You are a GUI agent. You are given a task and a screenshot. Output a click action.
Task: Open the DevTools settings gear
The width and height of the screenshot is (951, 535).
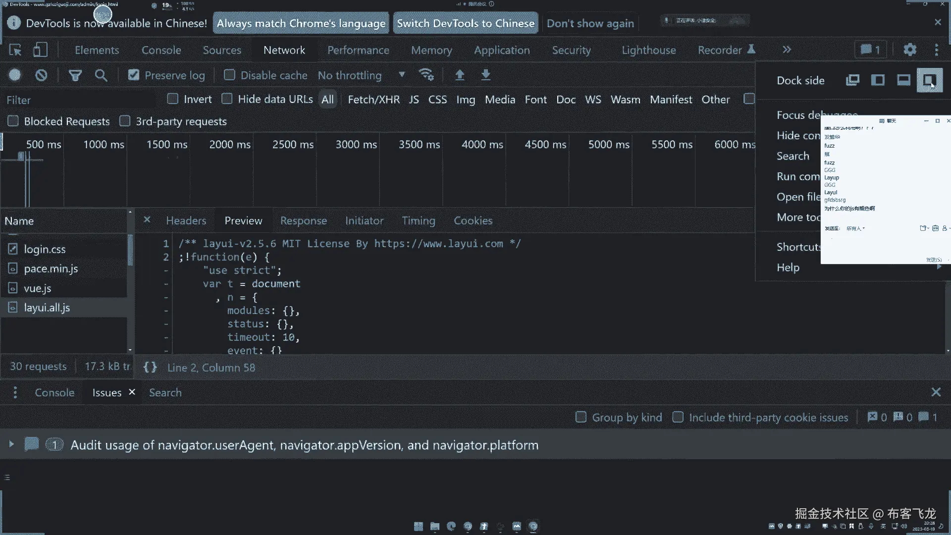pos(910,50)
